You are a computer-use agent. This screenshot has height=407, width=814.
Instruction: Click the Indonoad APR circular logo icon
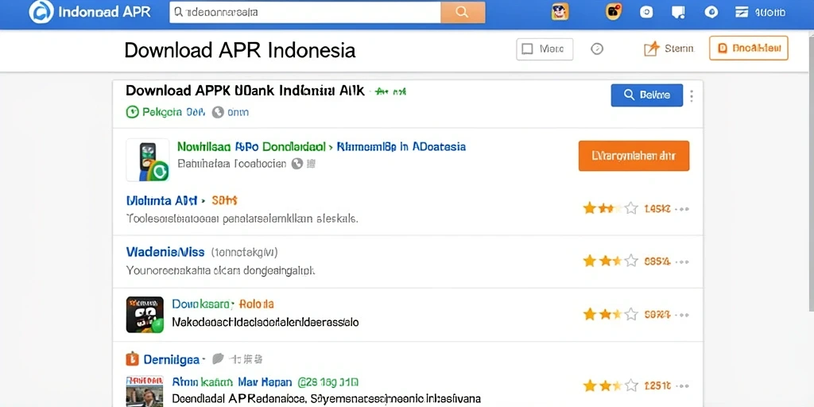pos(41,12)
